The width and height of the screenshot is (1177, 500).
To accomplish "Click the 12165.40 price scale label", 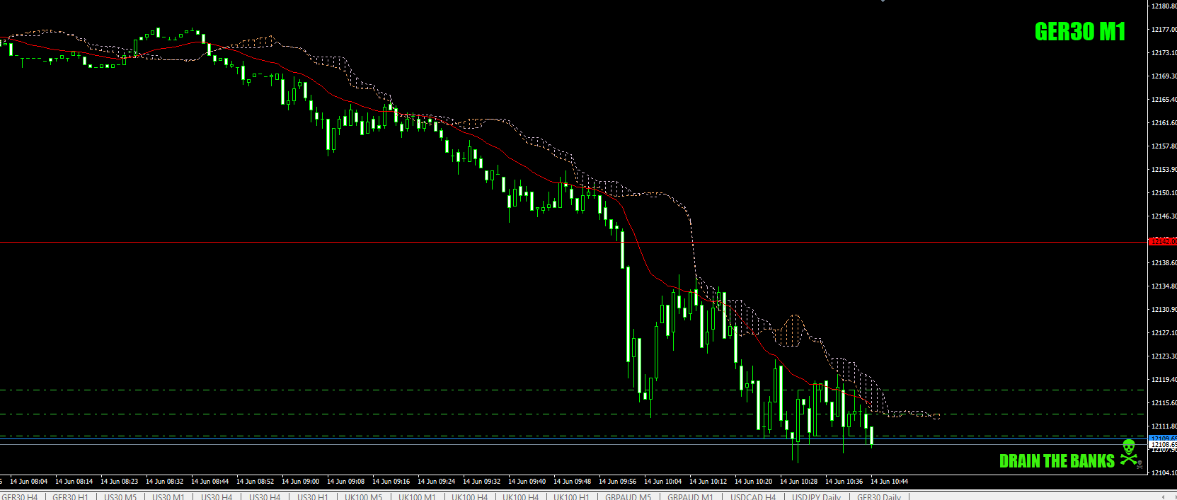I will tap(1164, 99).
